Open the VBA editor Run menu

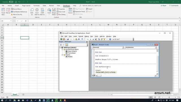pyautogui.click(x=92, y=36)
